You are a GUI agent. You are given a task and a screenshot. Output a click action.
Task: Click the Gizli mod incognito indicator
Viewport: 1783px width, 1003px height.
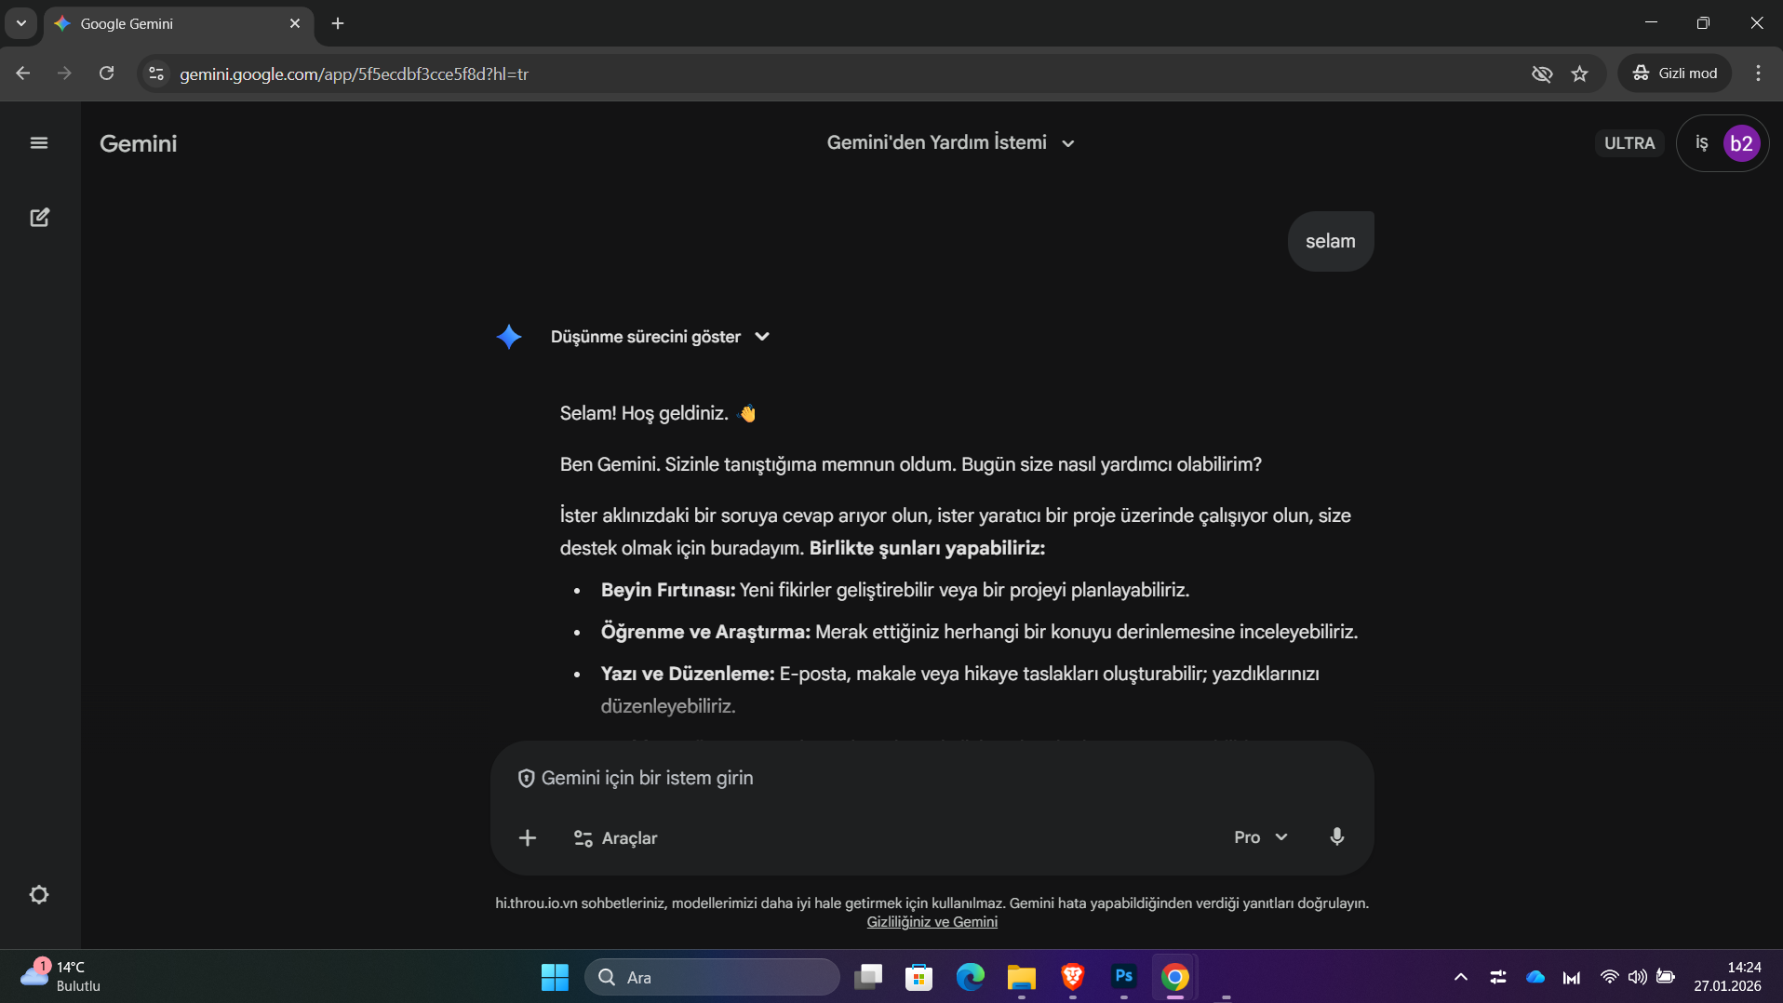click(x=1675, y=74)
